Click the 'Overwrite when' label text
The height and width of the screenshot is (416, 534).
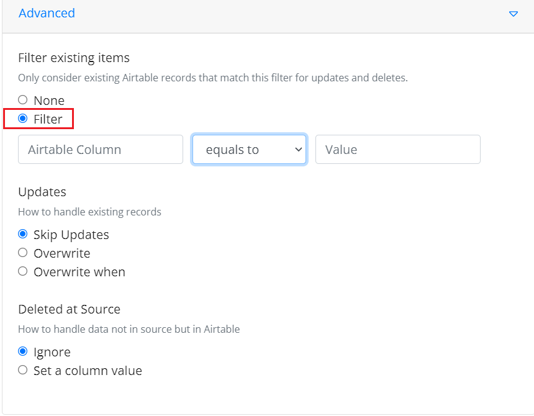click(x=79, y=272)
